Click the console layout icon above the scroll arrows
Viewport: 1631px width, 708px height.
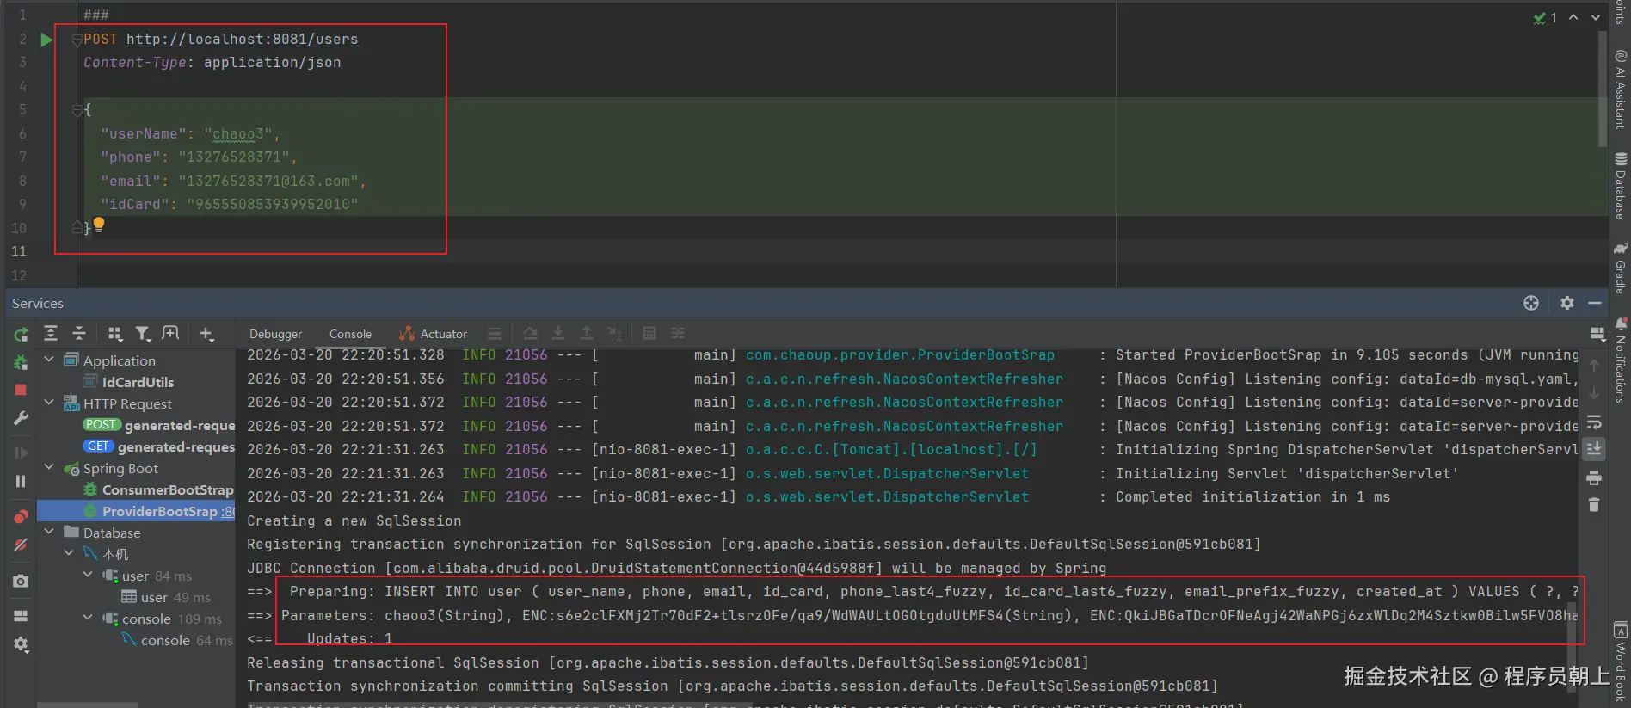[1597, 334]
